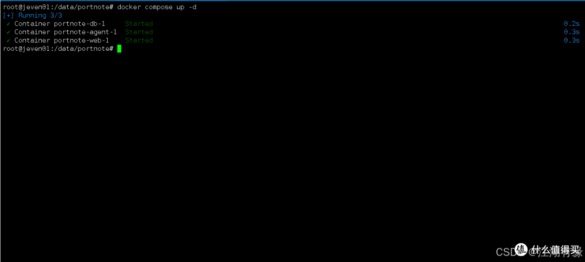Click the Started status of portnote-agent-1

pyautogui.click(x=139, y=32)
